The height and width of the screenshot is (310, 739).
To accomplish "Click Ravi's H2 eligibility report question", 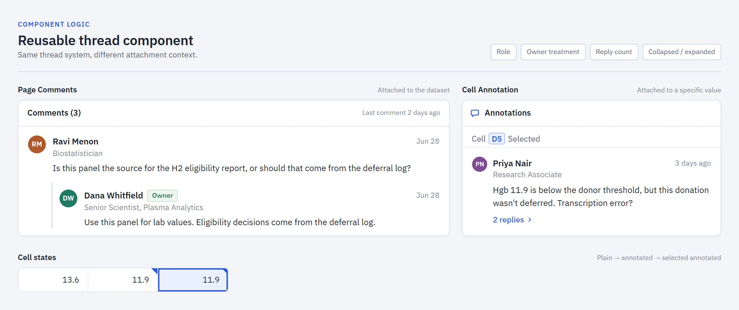I will click(x=232, y=168).
